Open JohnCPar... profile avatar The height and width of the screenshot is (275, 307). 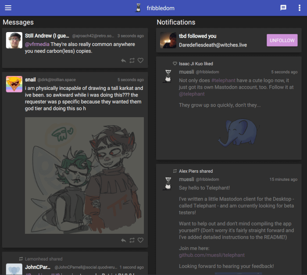coord(14,269)
